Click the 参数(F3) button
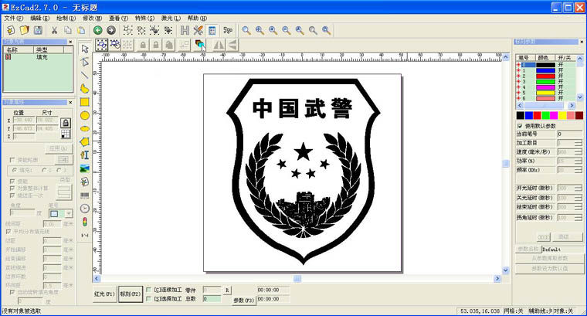This screenshot has height=316, width=587. tap(244, 301)
